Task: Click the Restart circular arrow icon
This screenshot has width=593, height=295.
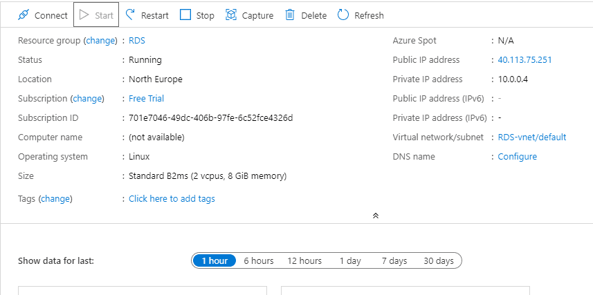Action: [130, 15]
